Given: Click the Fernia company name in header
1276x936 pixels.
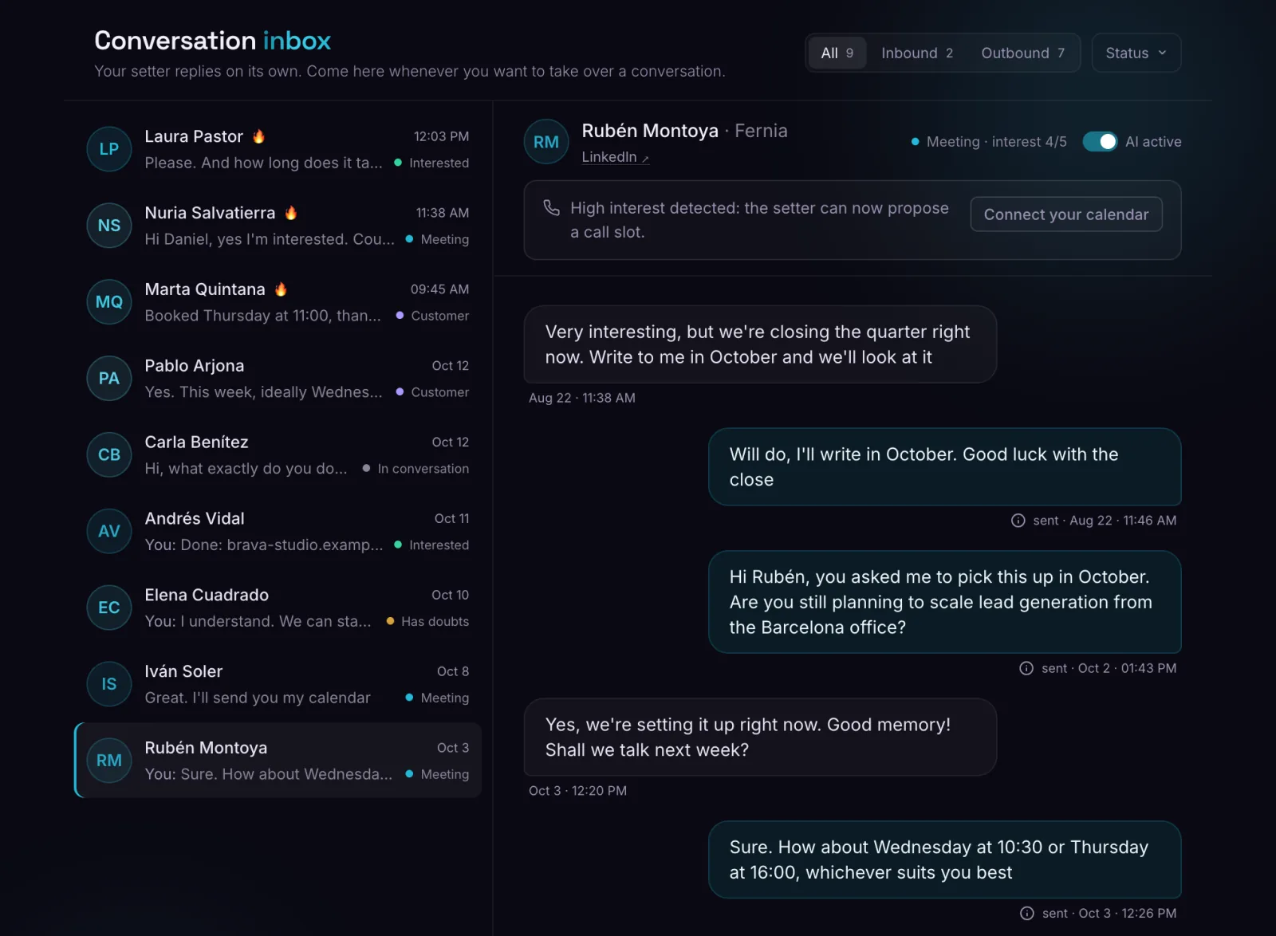Looking at the screenshot, I should coord(761,131).
